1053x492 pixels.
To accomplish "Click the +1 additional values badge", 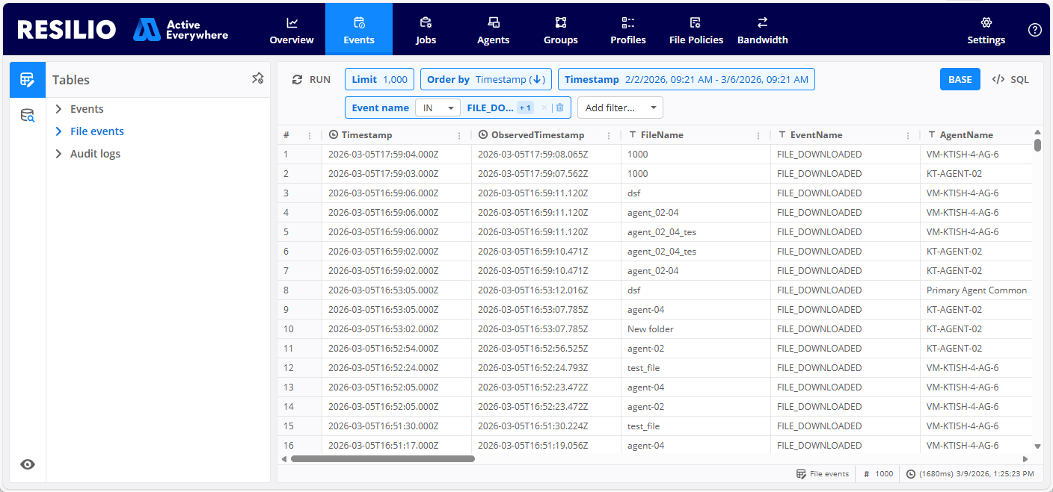I will tap(525, 108).
